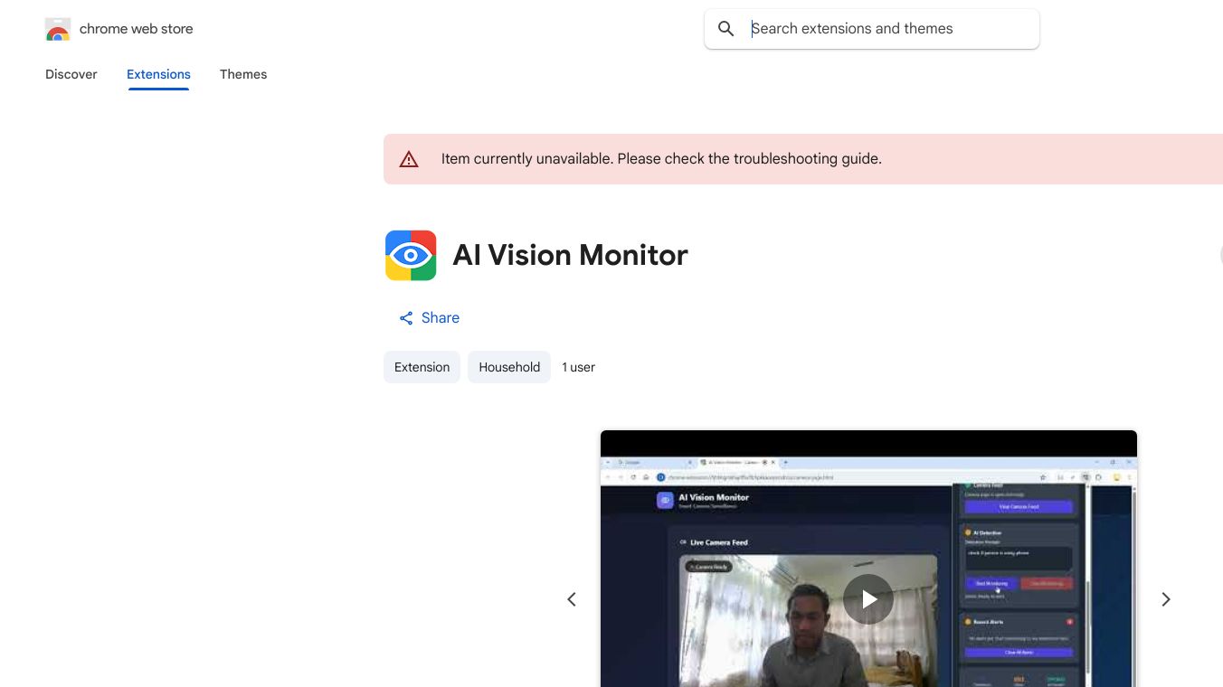Go to the Themes tab
The height and width of the screenshot is (687, 1223).
[243, 74]
